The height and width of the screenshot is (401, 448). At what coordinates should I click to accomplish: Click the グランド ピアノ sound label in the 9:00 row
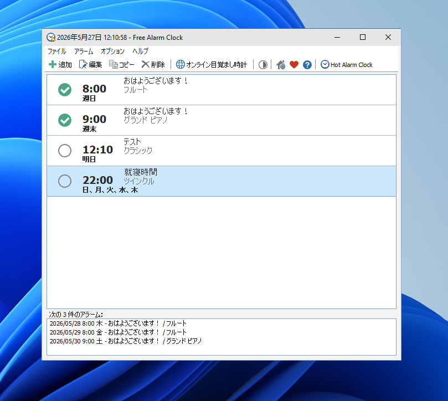click(x=146, y=120)
